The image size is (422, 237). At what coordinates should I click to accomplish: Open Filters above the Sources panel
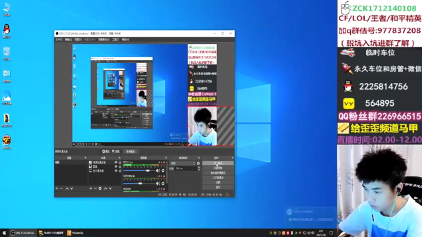(x=116, y=151)
